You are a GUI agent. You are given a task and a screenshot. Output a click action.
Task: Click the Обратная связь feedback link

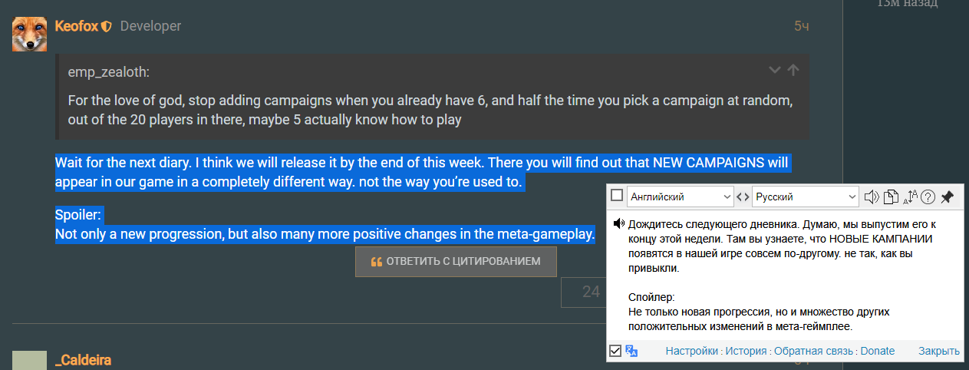coord(813,351)
